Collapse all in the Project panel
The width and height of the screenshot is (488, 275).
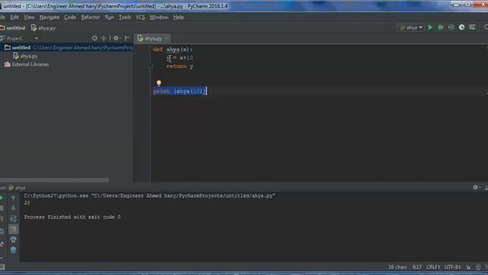(104, 38)
